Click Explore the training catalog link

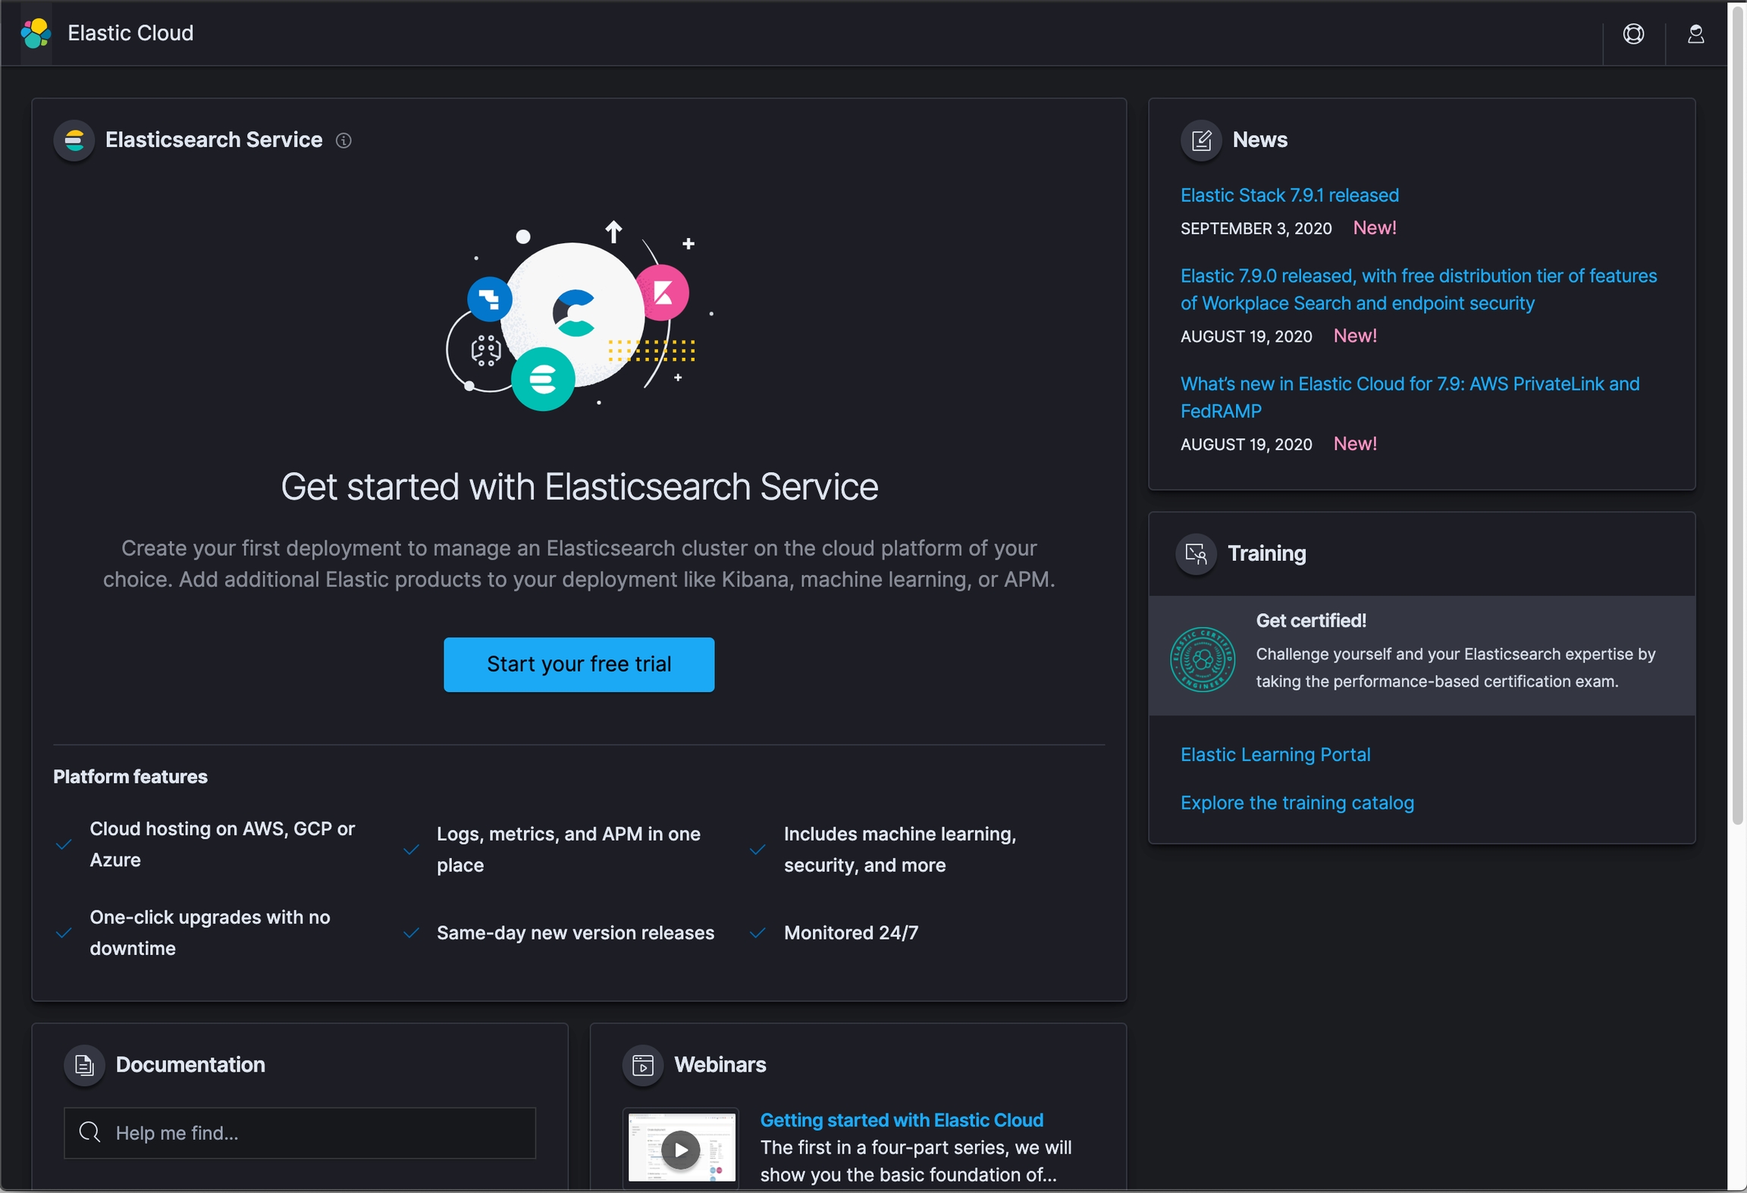pos(1297,803)
